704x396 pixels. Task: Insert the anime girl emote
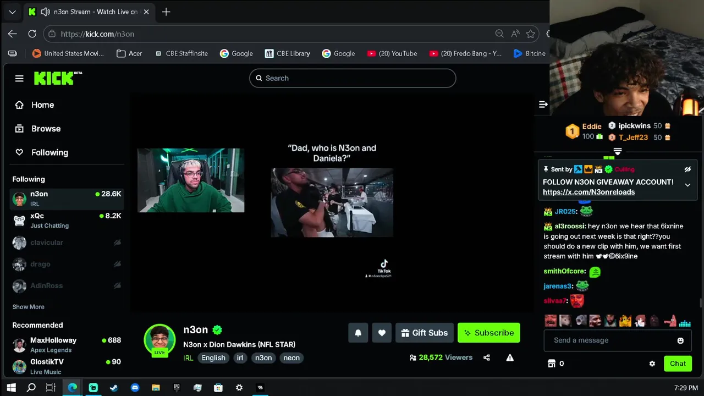coord(640,321)
